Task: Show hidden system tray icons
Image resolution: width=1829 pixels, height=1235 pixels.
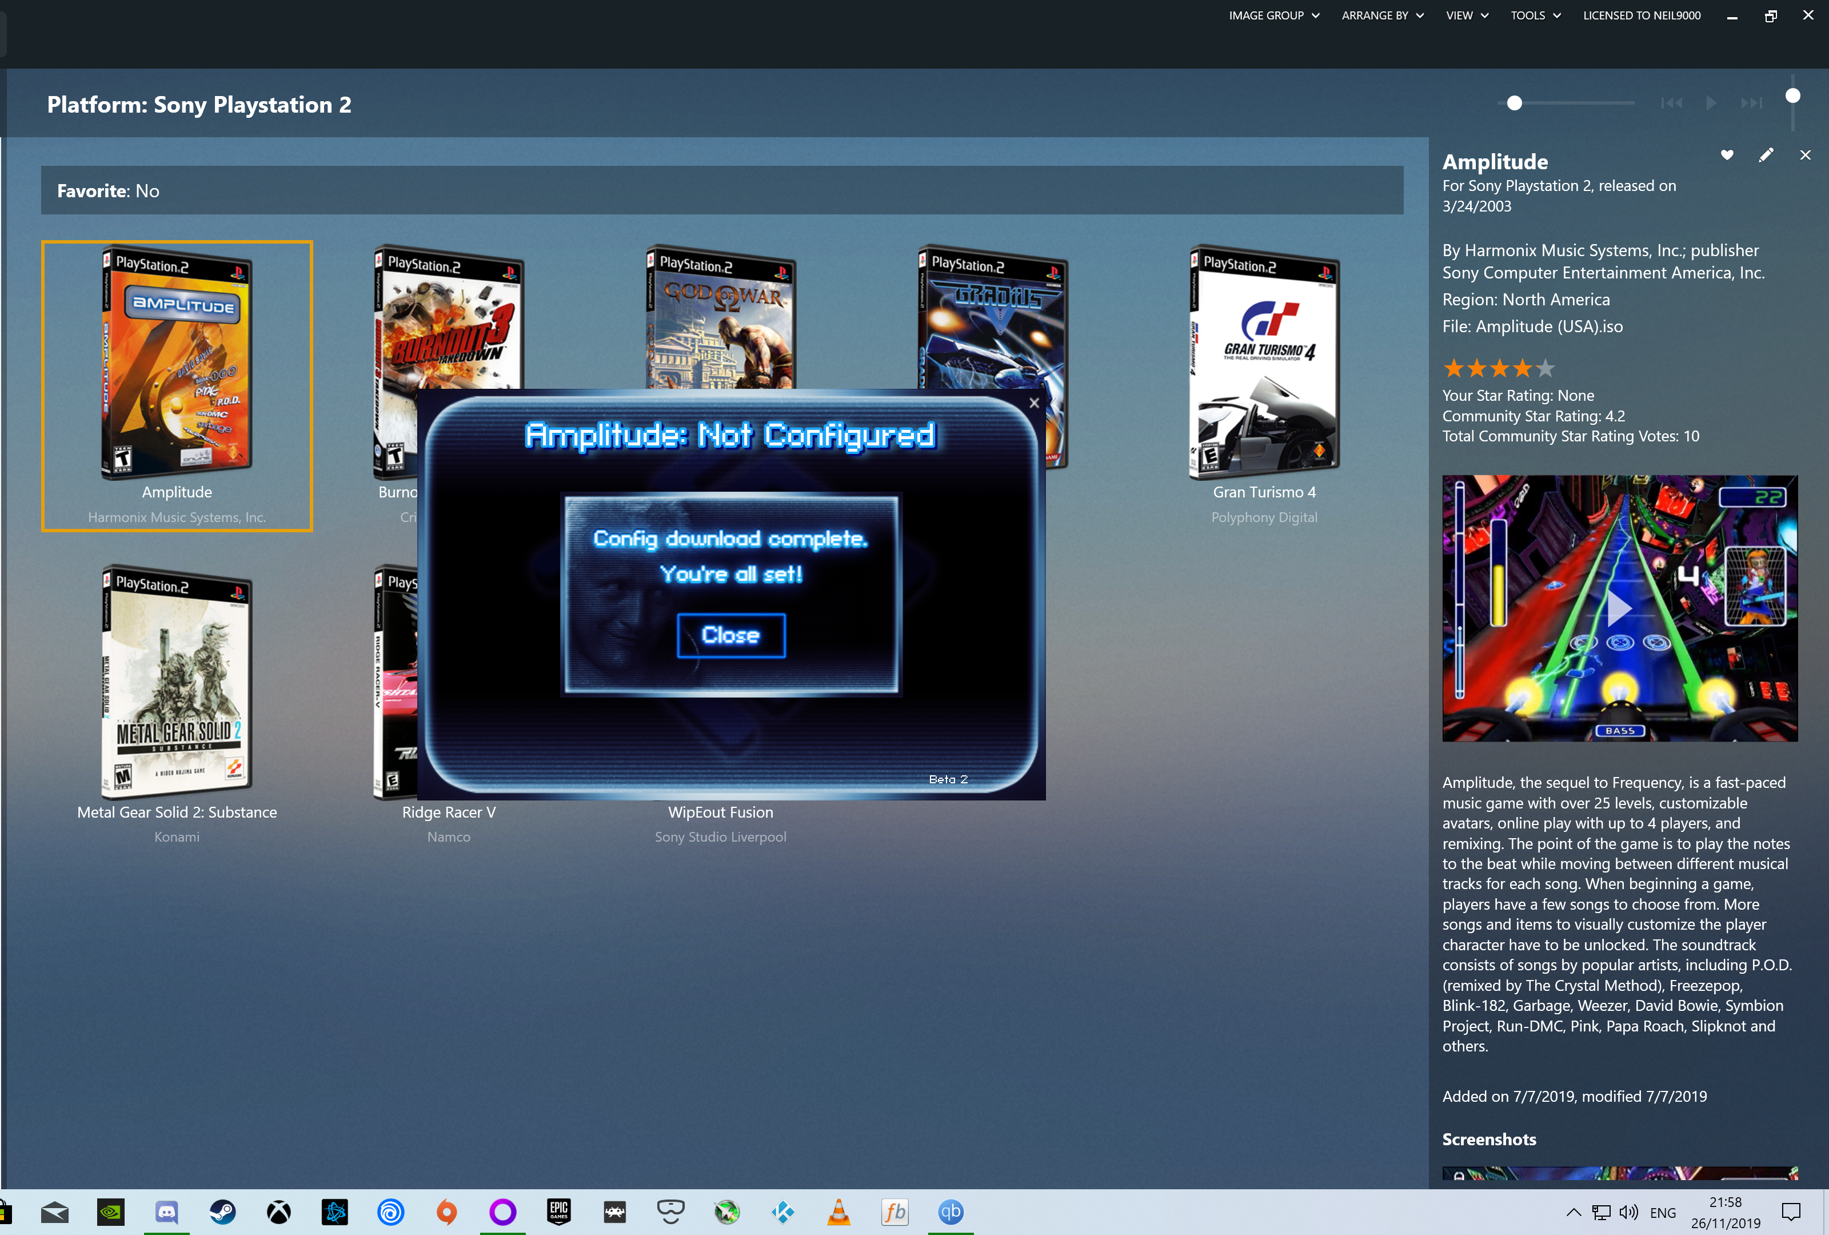Action: pos(1573,1212)
